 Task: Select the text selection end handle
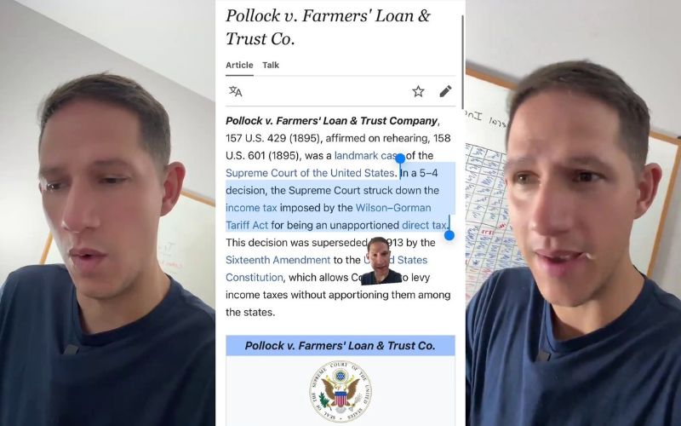[x=449, y=235]
